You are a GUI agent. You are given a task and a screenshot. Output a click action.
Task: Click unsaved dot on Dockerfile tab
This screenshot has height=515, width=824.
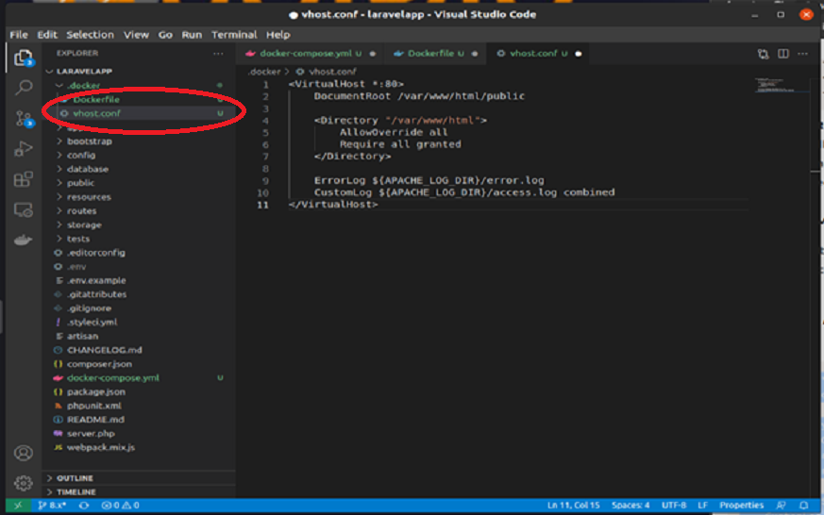475,54
